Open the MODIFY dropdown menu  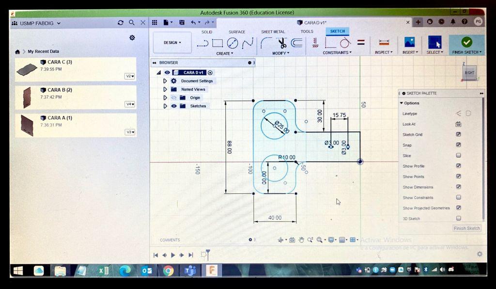[x=280, y=53]
